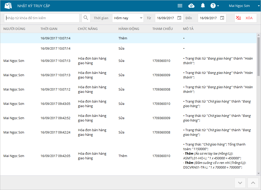
Task: Select the first row with action Thêm at 10:07:14
Action: [x=128, y=38]
